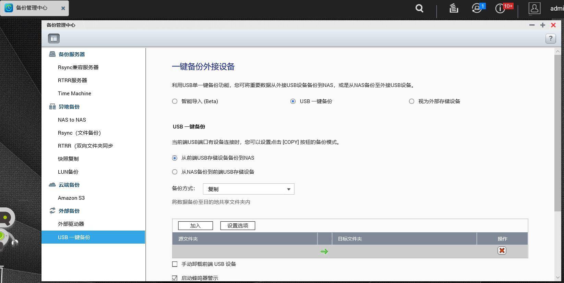Screen dimensions: 564x283
Task: Open RTRR（双向文件夹同步 in sidebar
Action: [x=85, y=146]
